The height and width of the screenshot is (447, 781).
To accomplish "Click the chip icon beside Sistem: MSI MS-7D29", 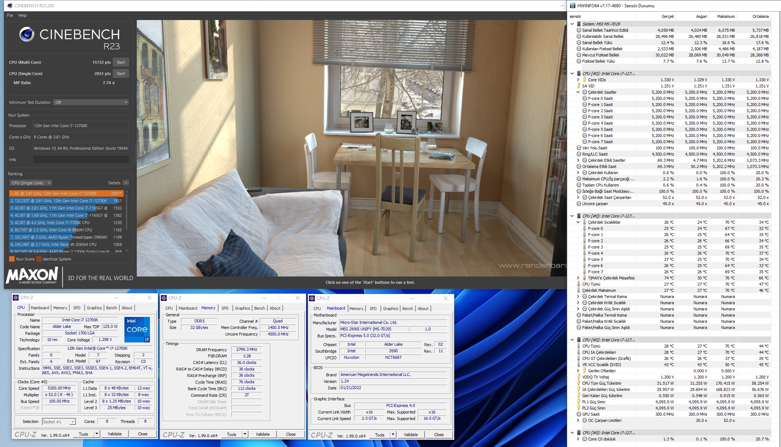I will (579, 24).
